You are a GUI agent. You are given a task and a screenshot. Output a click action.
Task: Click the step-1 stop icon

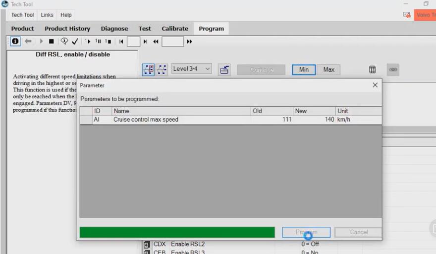[x=108, y=42]
